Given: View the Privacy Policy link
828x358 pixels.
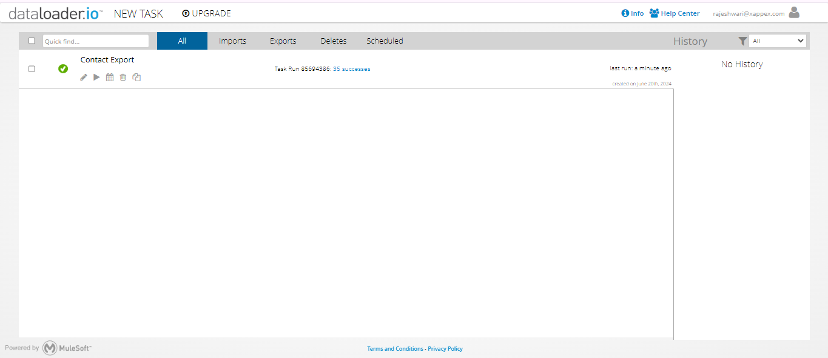Looking at the screenshot, I should tap(445, 348).
